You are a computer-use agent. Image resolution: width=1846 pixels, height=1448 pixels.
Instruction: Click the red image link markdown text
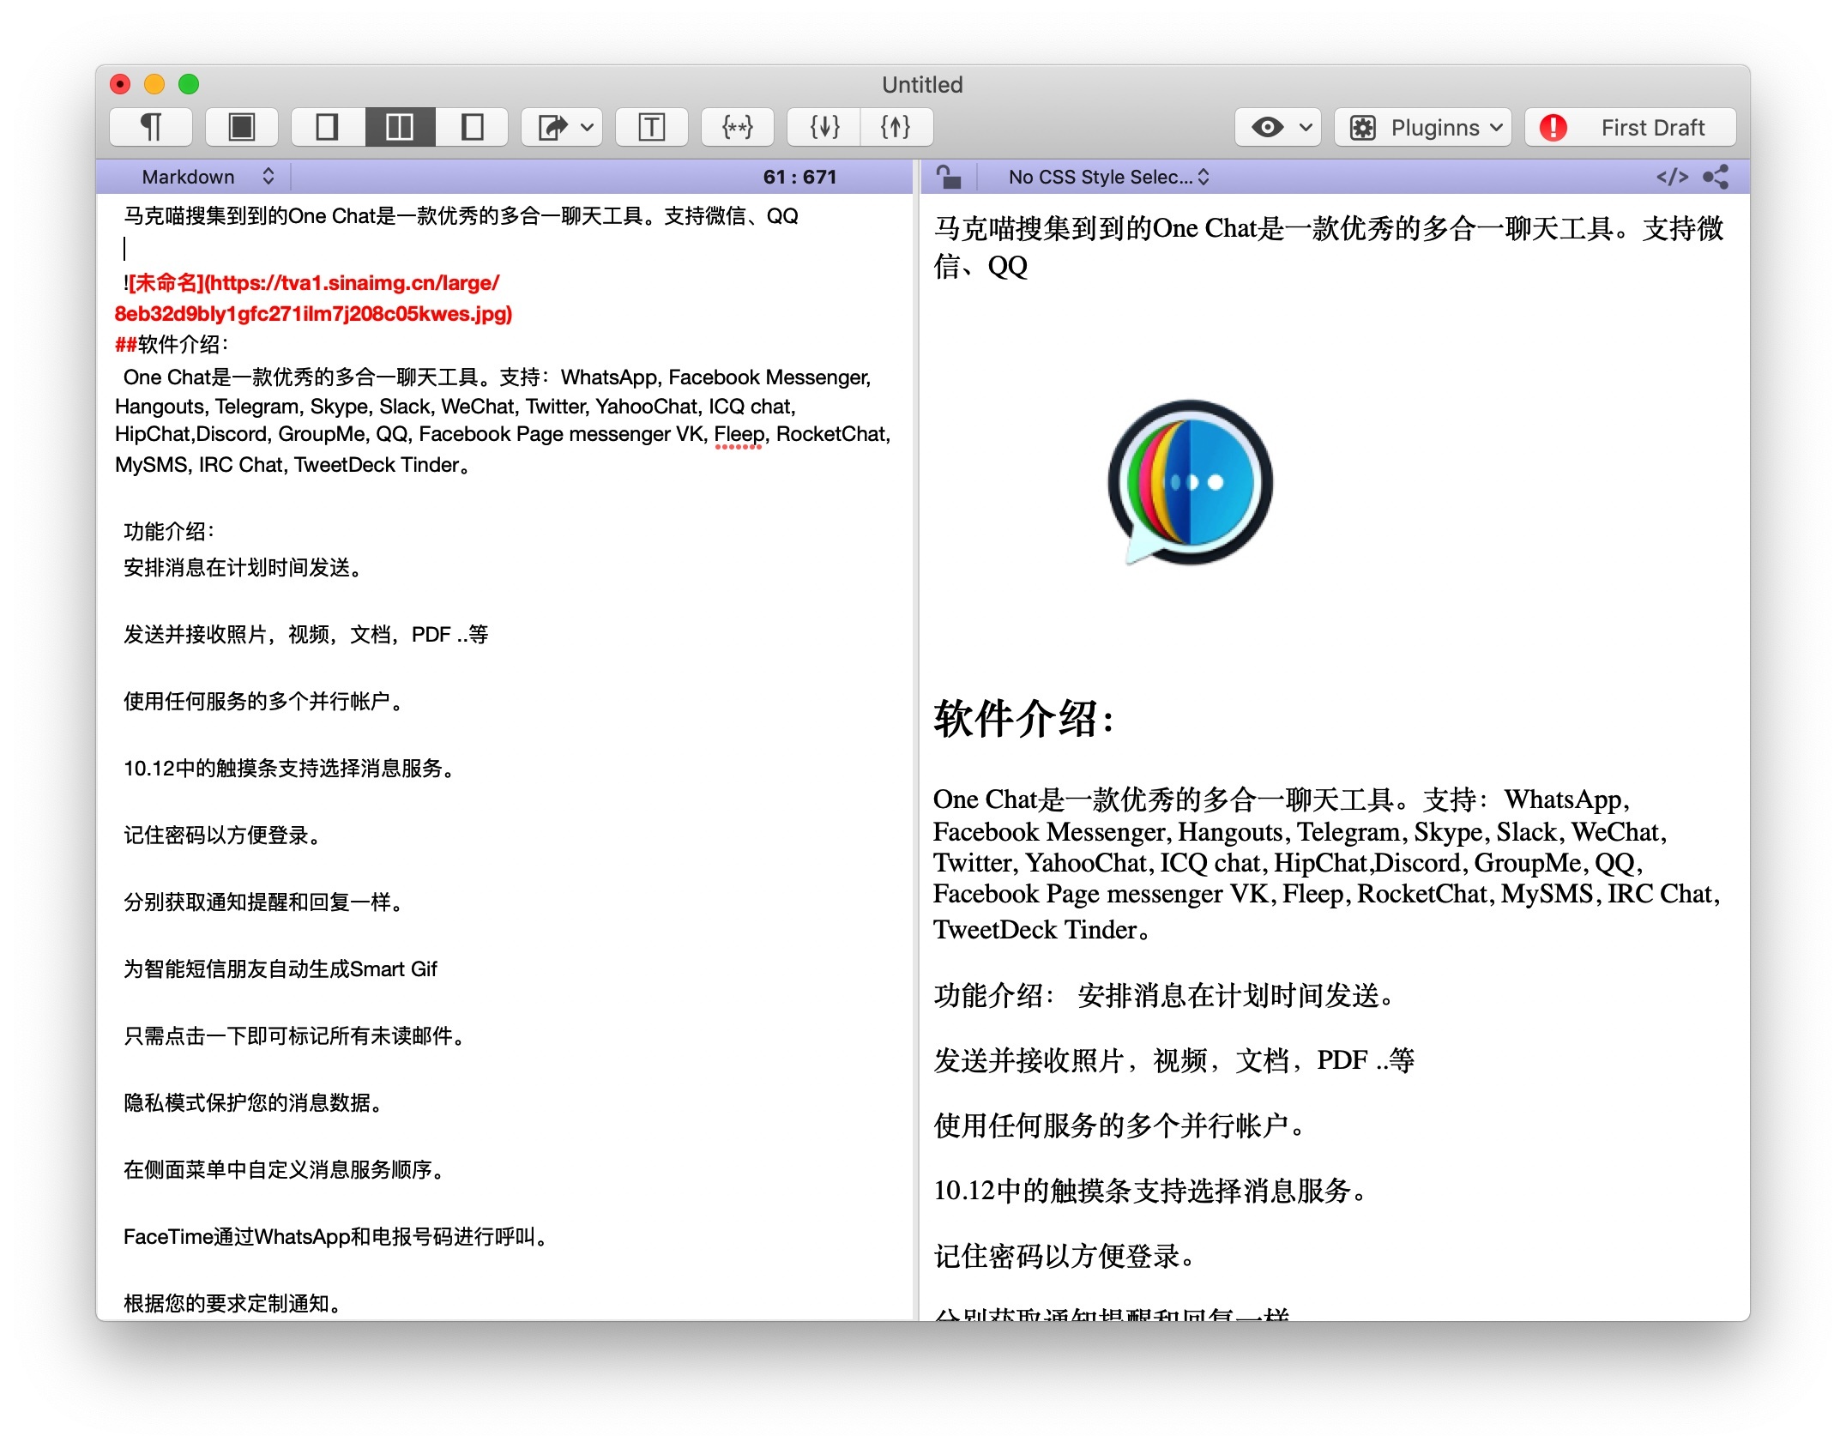tap(314, 299)
